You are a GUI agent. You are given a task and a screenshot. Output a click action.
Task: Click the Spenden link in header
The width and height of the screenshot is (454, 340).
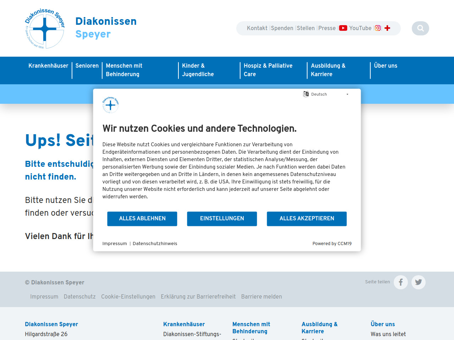282,28
